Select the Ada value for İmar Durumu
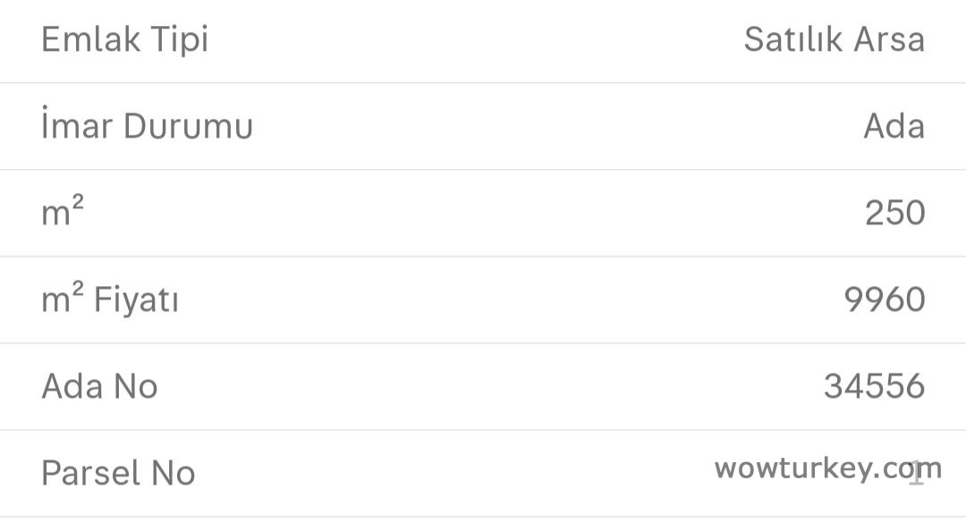This screenshot has width=966, height=522. [894, 127]
